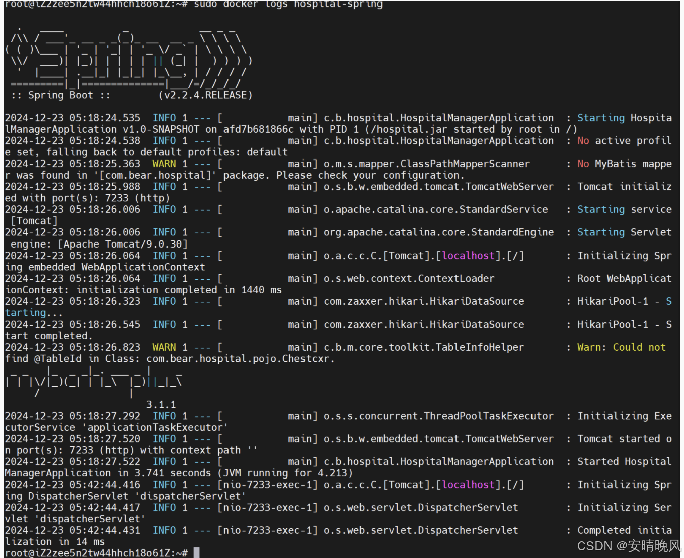Click the Spring ASCII art banner
The height and width of the screenshot is (558, 684).
(128, 58)
